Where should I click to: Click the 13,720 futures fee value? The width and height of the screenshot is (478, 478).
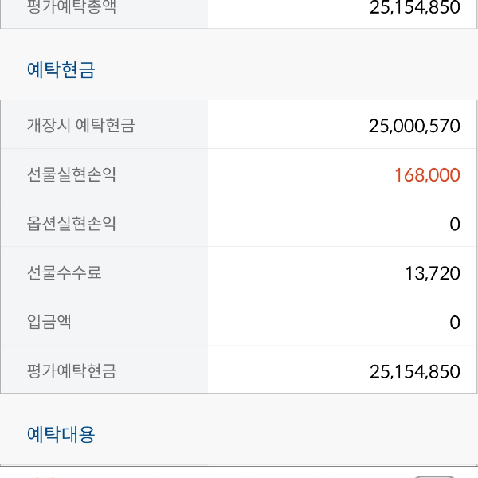(x=433, y=273)
